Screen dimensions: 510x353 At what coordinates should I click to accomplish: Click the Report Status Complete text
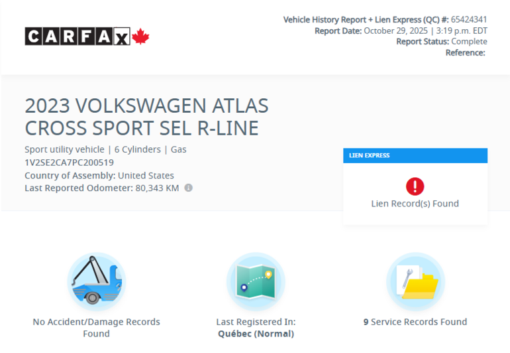(442, 41)
